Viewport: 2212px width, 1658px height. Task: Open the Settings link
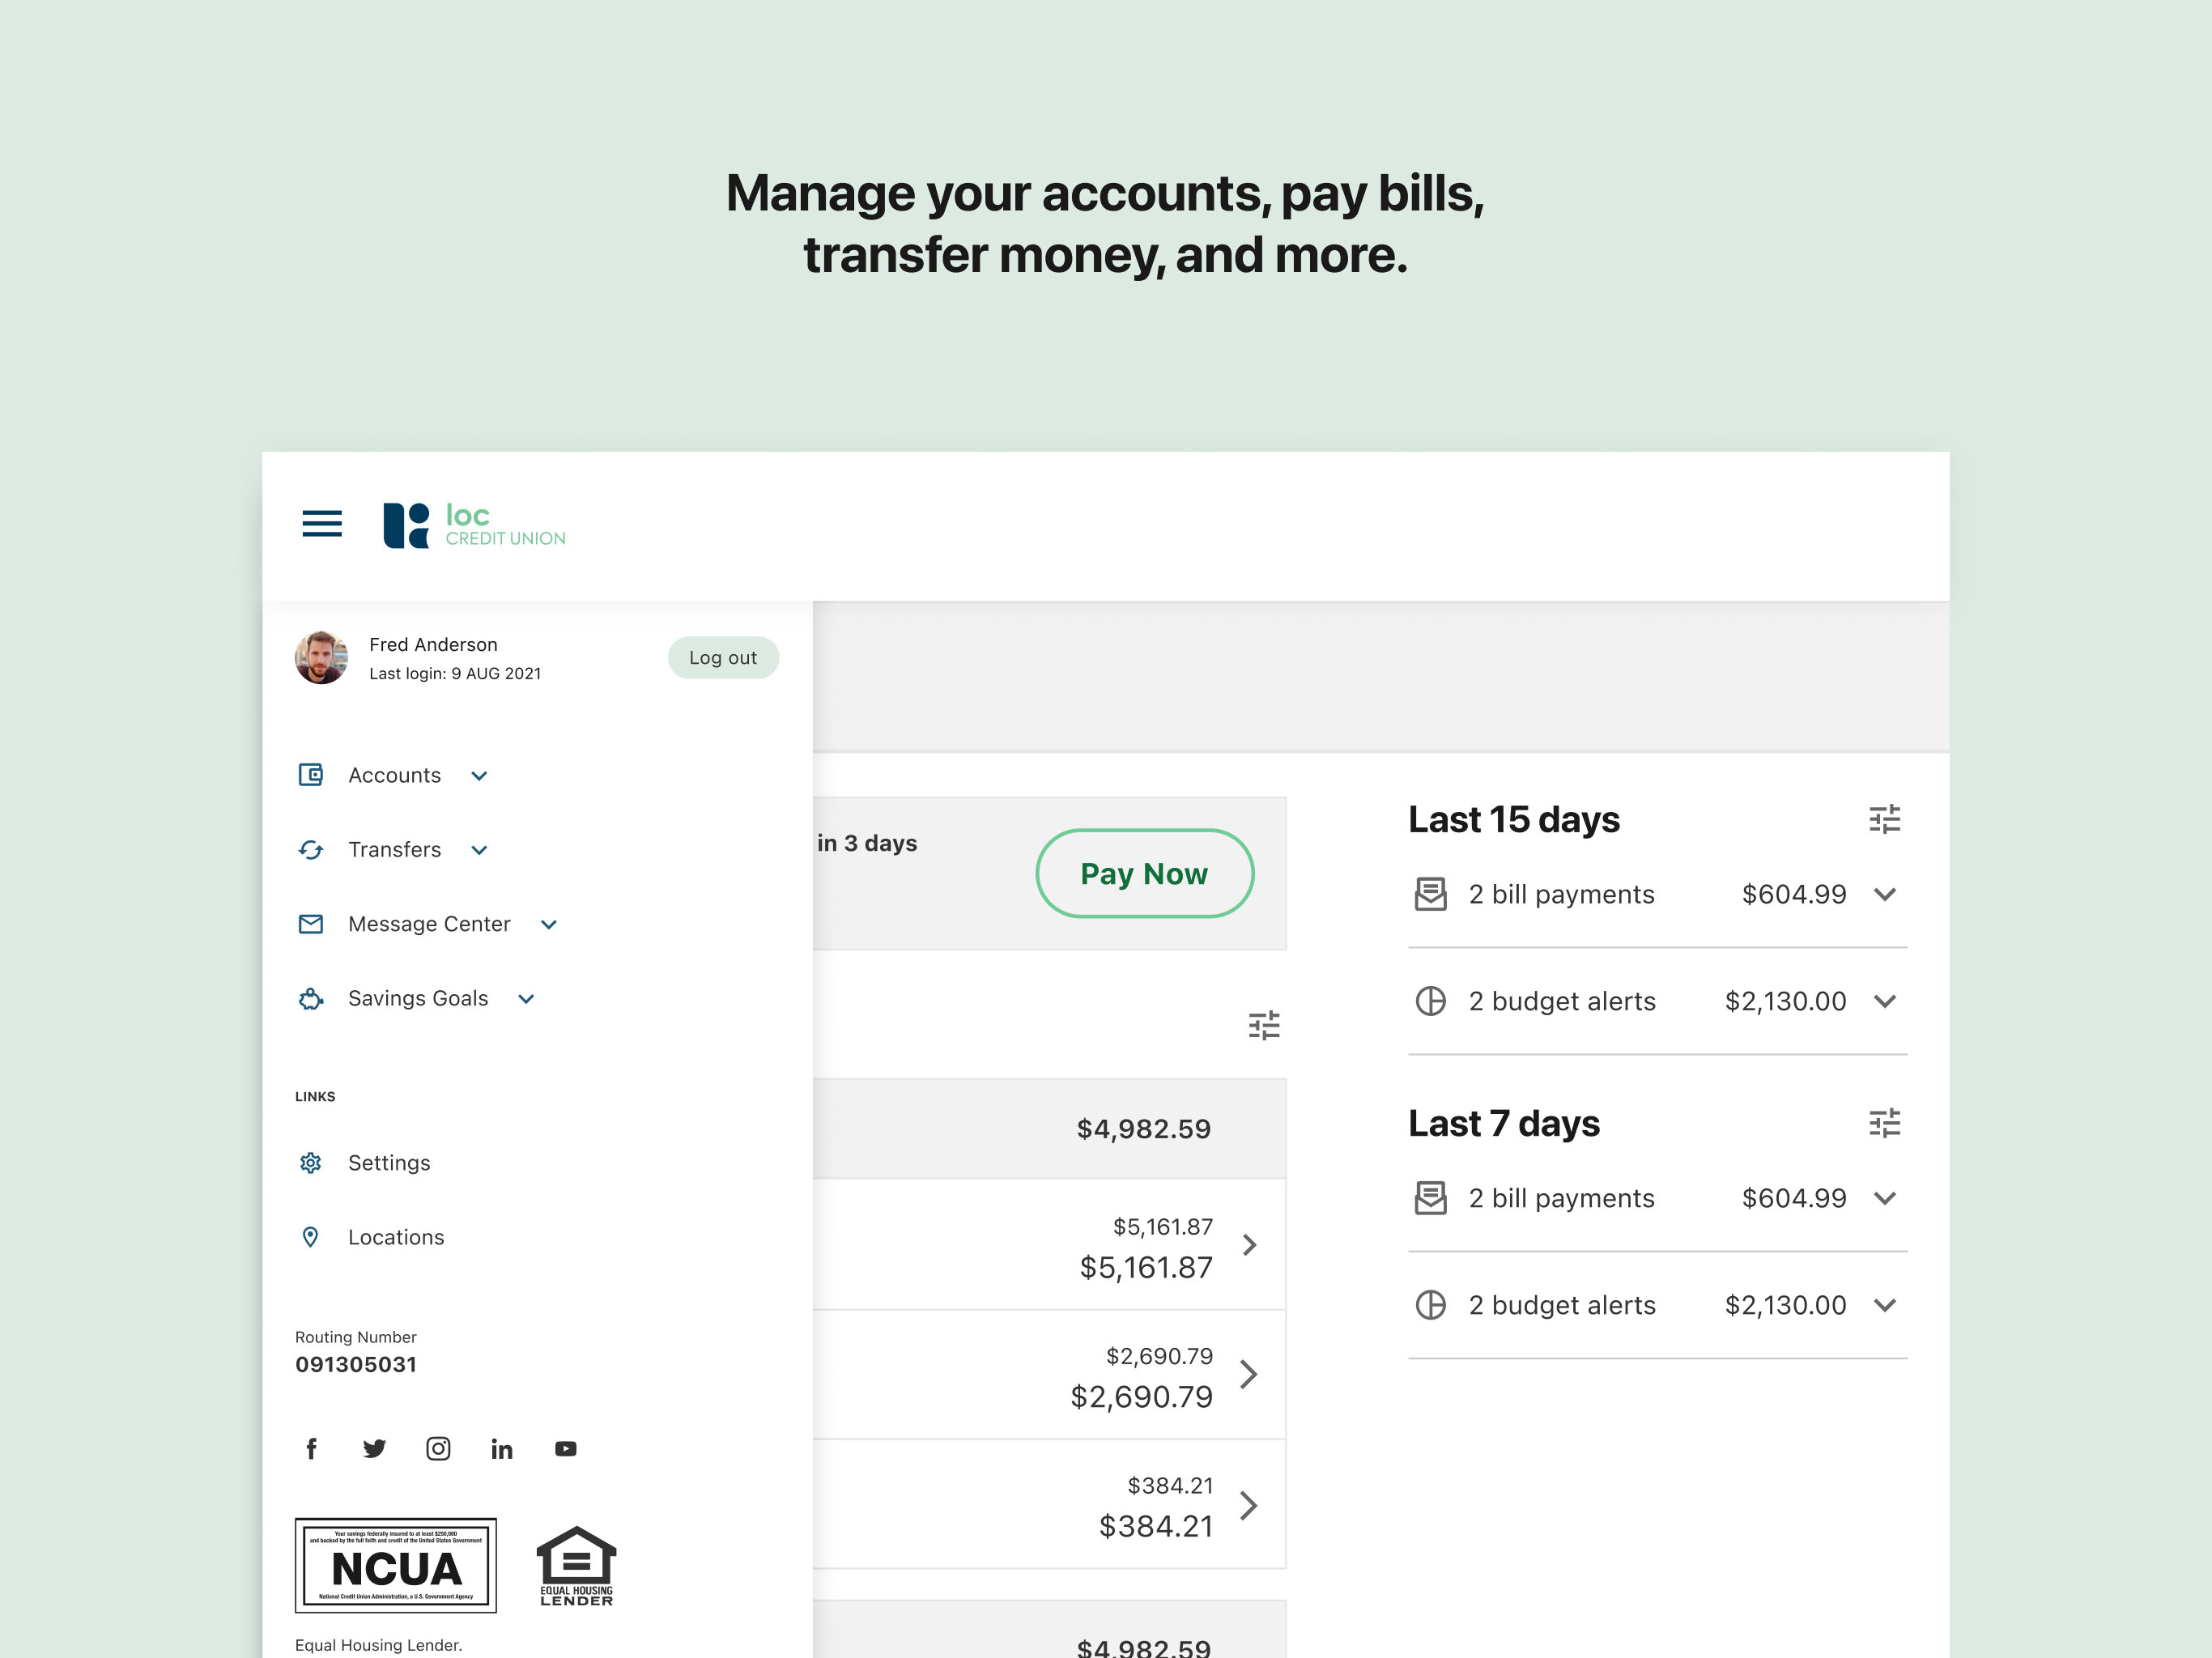(x=389, y=1163)
